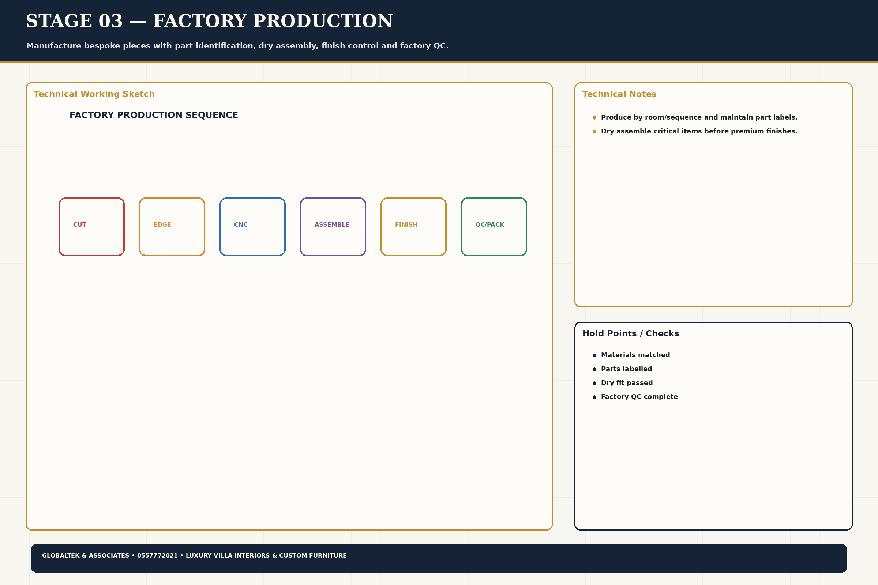The image size is (878, 585).
Task: Select the 'Parts labelled' check item
Action: (x=626, y=369)
